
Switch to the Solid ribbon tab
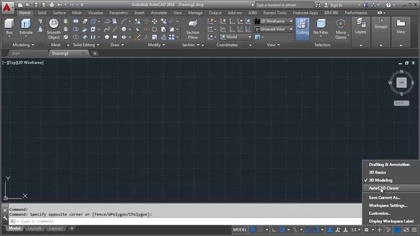click(42, 13)
